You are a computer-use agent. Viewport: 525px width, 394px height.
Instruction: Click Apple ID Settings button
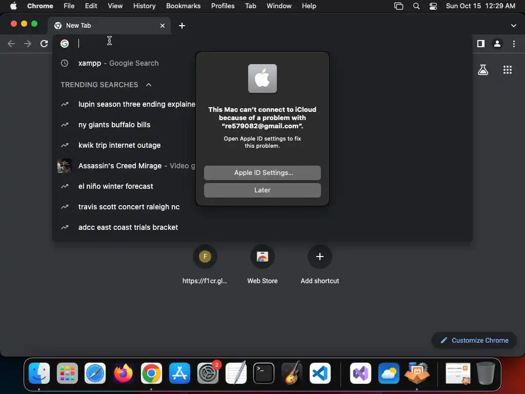click(262, 172)
